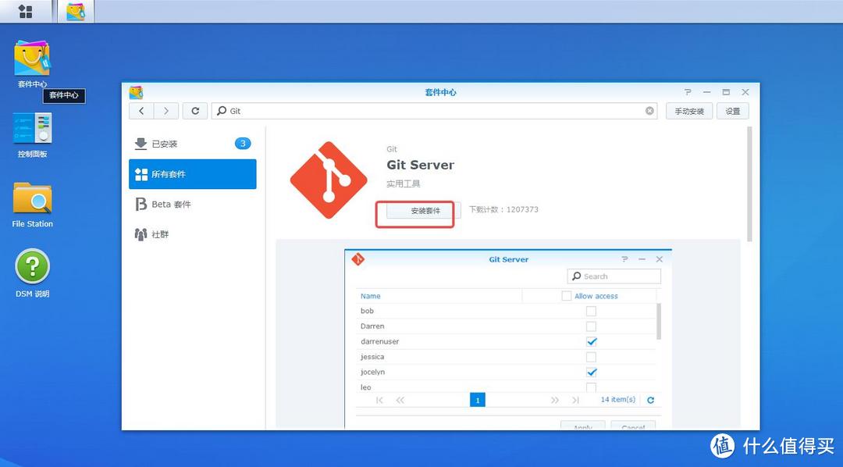Click the Git Server logo
The height and width of the screenshot is (467, 843).
(329, 180)
